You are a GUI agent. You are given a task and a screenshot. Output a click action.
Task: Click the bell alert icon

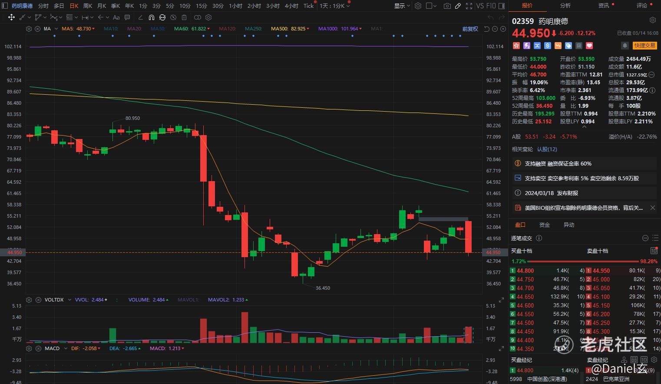[625, 45]
